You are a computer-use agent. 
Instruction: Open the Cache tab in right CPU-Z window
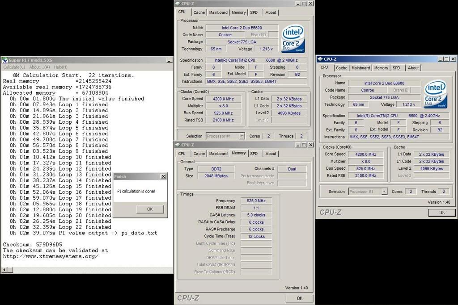click(342, 68)
